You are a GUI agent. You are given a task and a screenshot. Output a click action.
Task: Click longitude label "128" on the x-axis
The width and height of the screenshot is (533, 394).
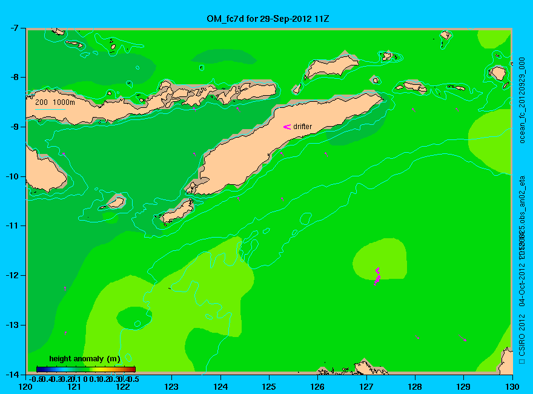(x=415, y=387)
